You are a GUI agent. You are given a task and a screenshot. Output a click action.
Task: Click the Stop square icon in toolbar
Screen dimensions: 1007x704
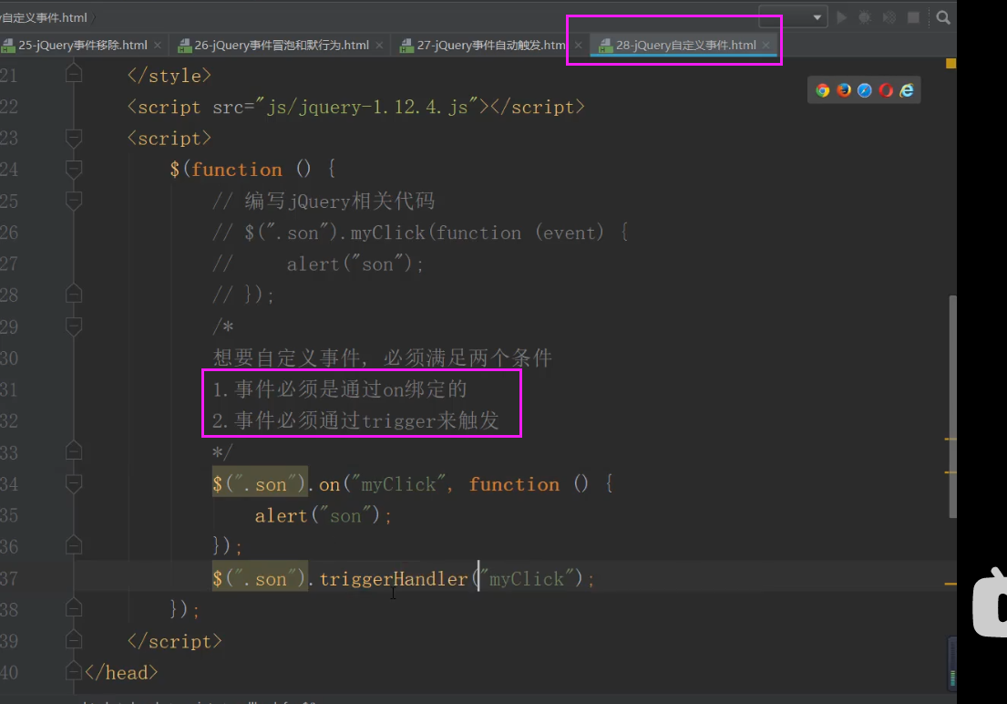(913, 17)
